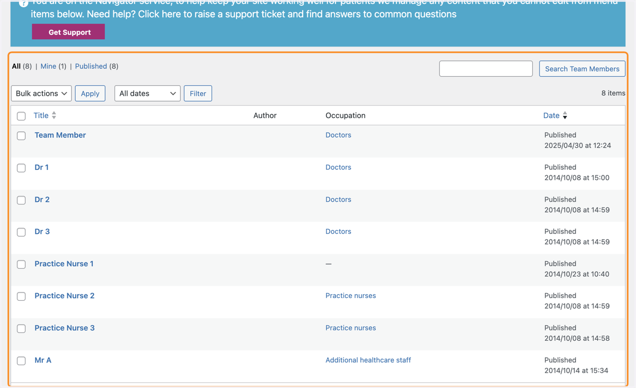
Task: Open the Dr 2 entry
Action: [x=42, y=200]
